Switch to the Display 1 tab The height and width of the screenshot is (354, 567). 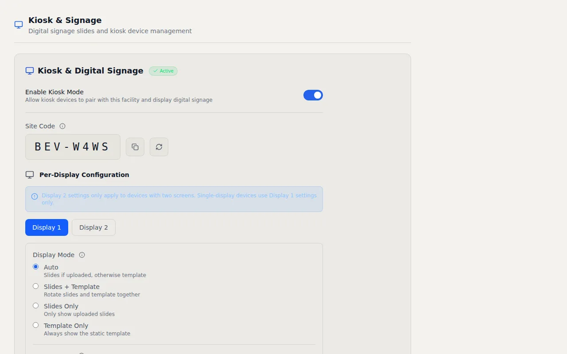point(47,227)
